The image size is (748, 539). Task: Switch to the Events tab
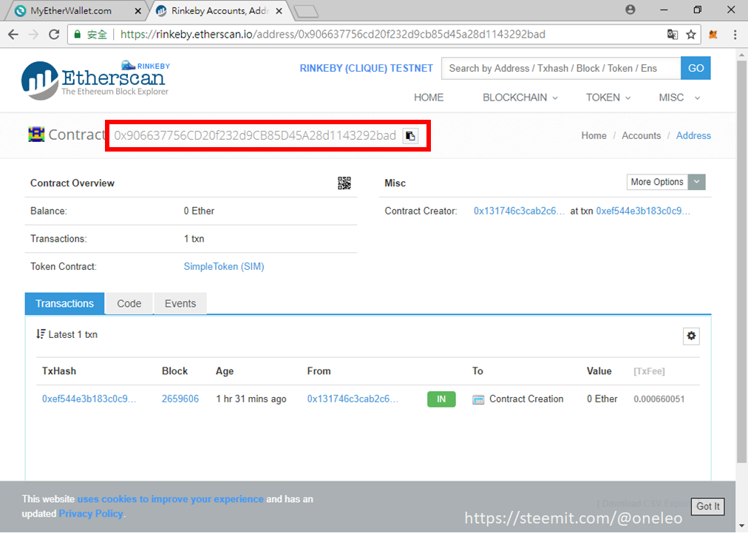(x=180, y=304)
